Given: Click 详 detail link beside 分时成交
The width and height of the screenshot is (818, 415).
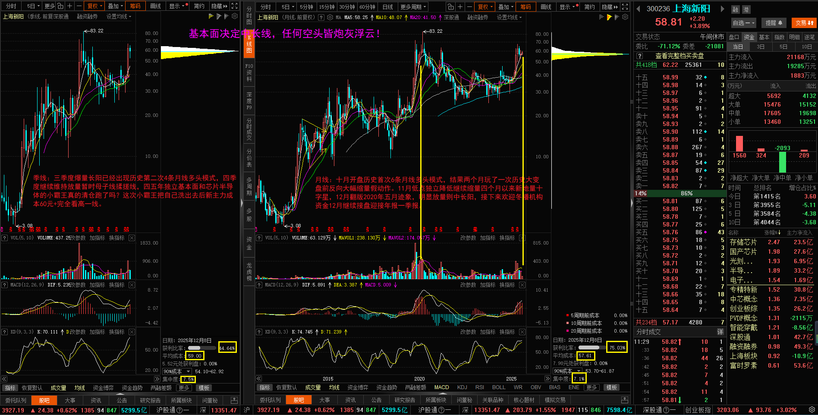Looking at the screenshot, I should (x=720, y=332).
